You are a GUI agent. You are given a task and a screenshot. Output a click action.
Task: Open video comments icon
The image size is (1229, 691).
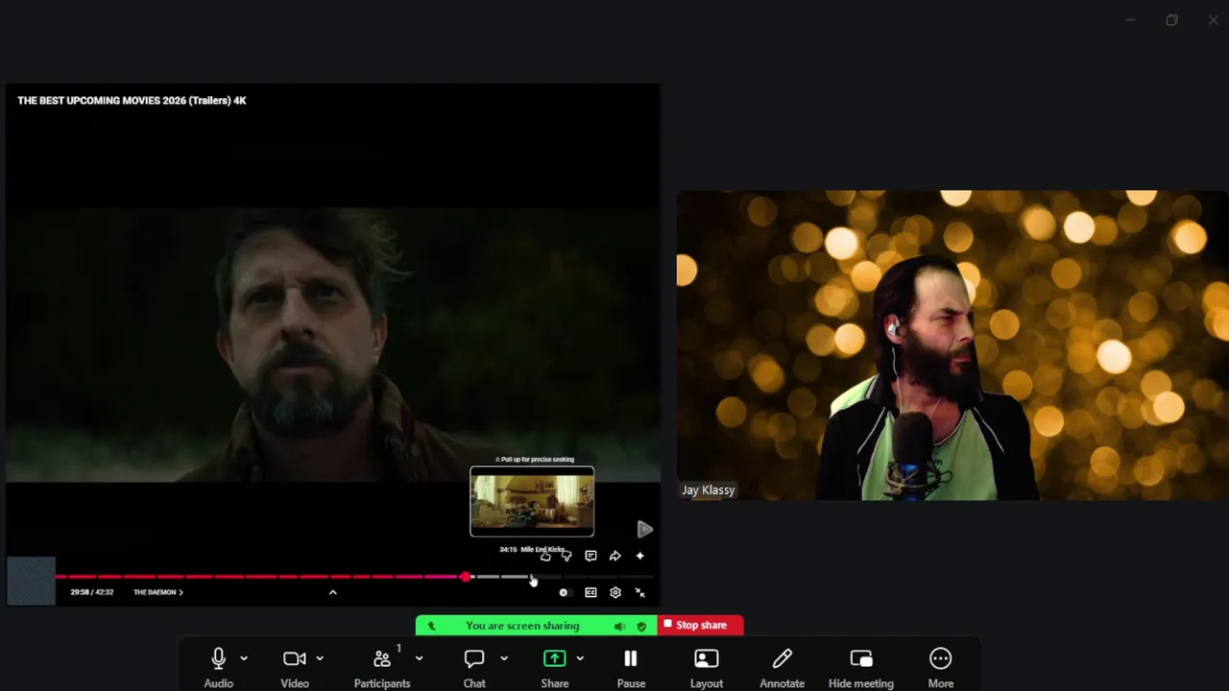coord(590,556)
